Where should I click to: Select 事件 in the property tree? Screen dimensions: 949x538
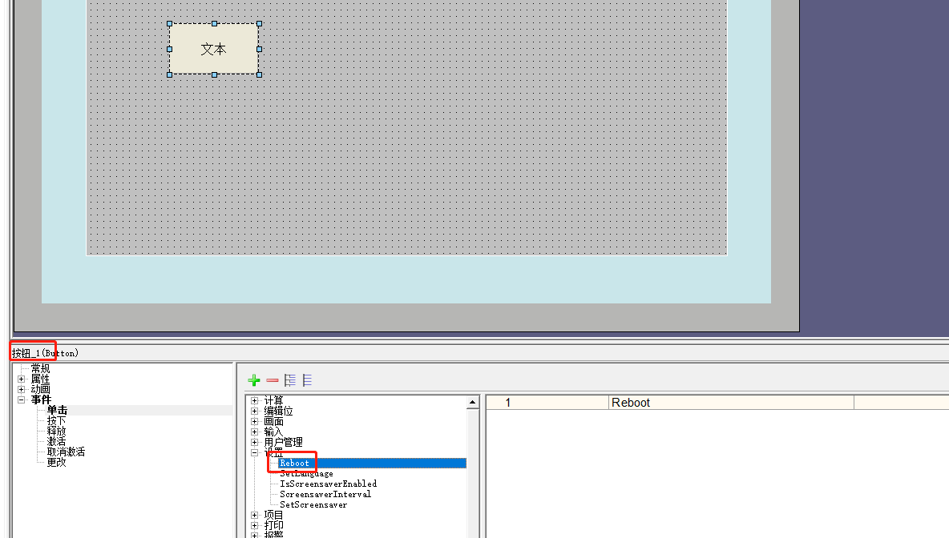tap(41, 399)
